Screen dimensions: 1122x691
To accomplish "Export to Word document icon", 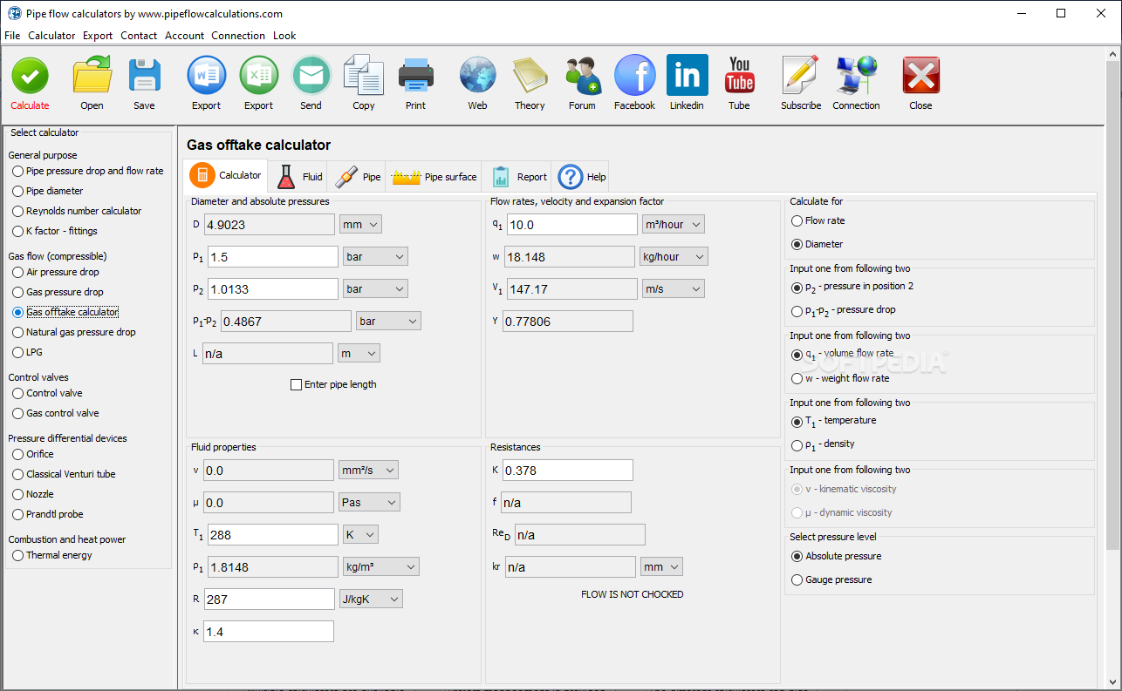I will (x=207, y=76).
